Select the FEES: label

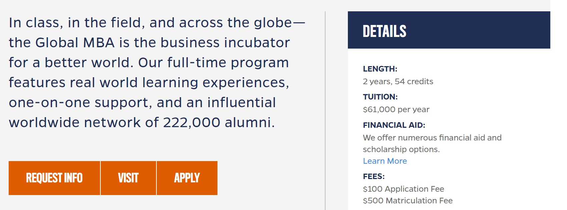point(374,176)
